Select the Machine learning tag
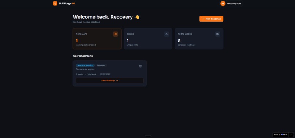 pos(85,65)
